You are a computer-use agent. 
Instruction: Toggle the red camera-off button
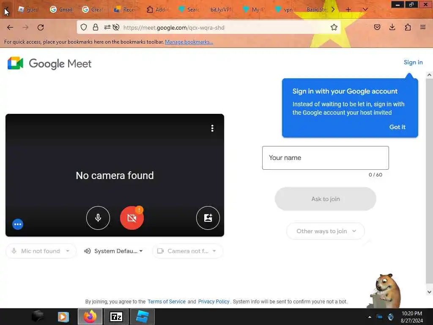coord(132,218)
